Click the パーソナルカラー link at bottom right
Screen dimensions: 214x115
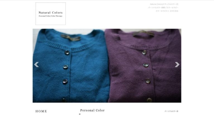171,111
